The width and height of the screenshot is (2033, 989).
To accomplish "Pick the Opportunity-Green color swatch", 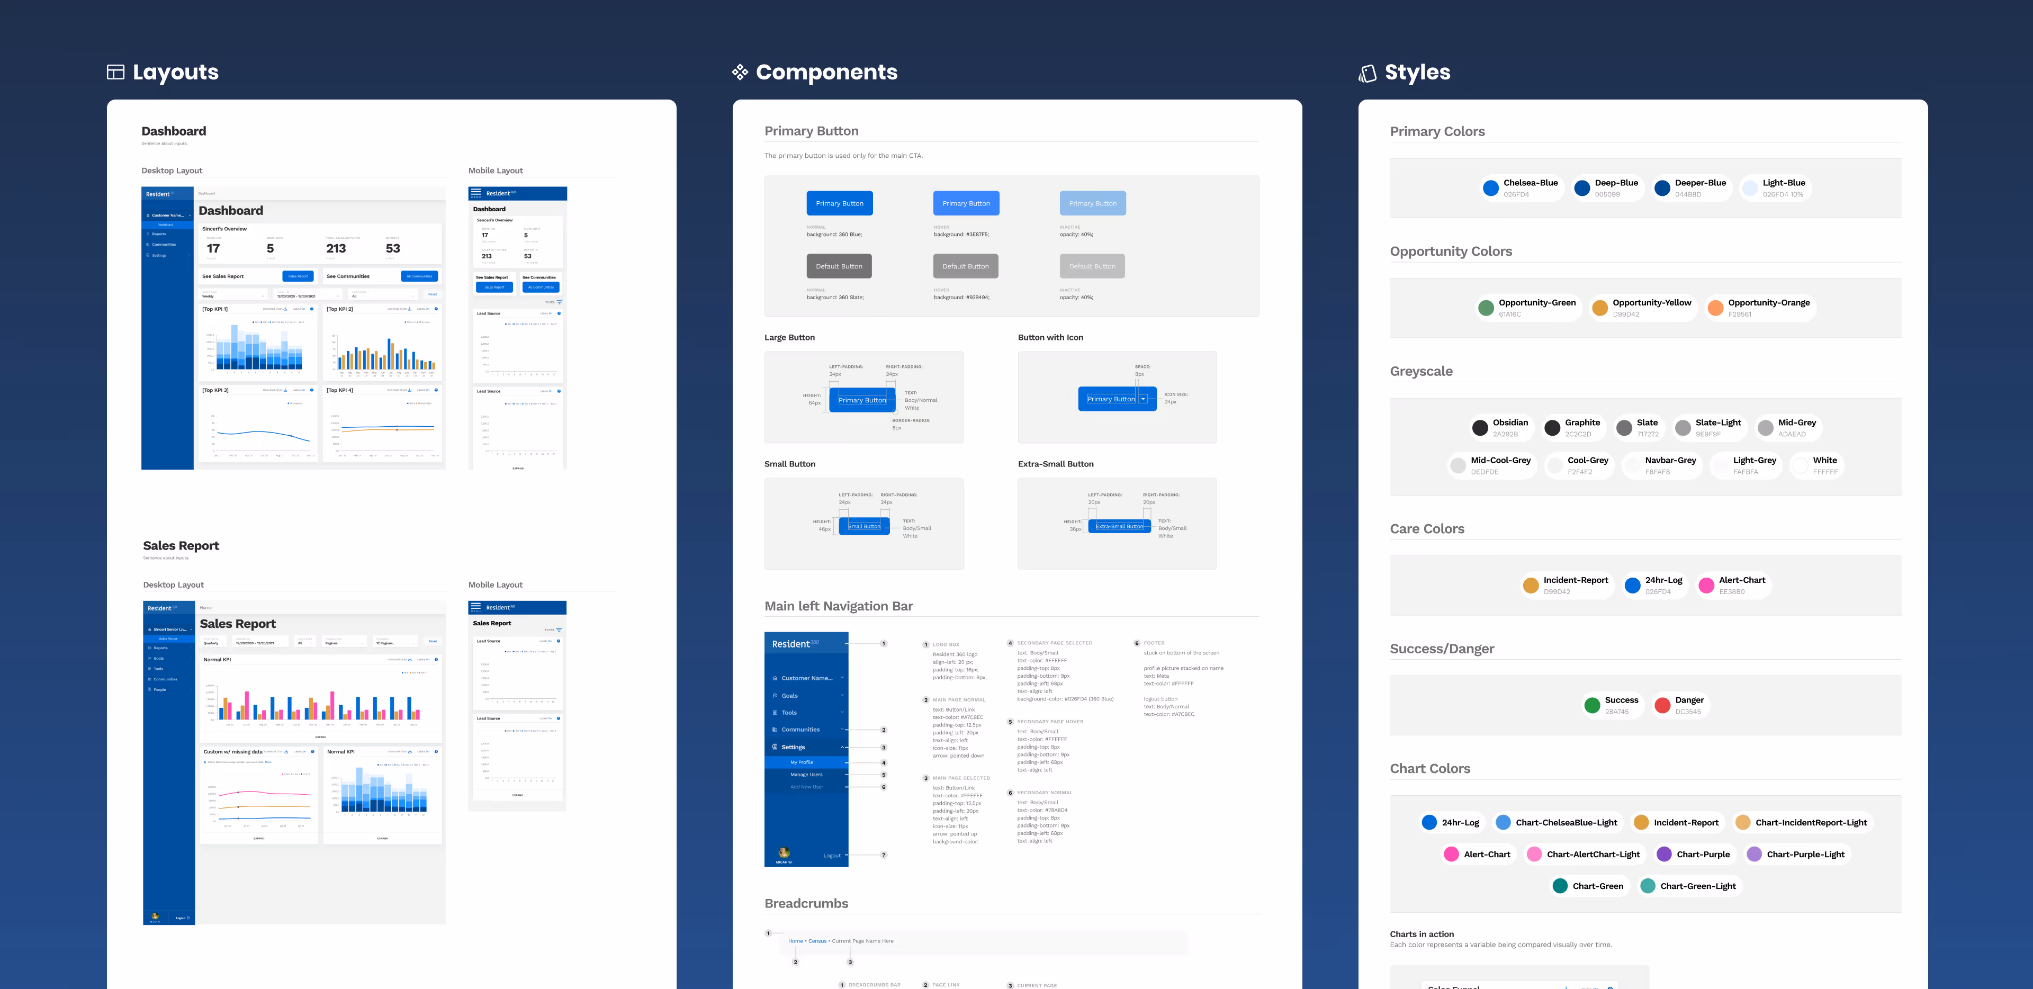I will click(1486, 308).
